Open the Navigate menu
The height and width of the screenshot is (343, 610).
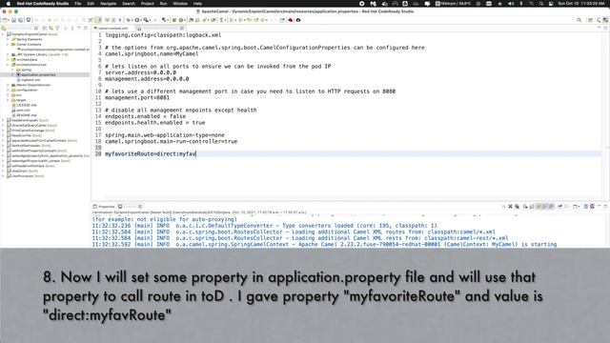[108, 4]
